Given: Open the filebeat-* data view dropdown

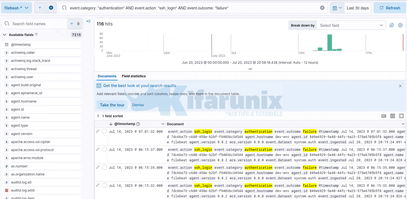Looking at the screenshot, I should point(17,8).
